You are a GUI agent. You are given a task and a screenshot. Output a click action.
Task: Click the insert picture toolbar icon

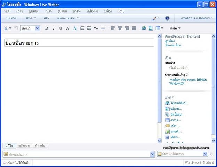click(151, 28)
